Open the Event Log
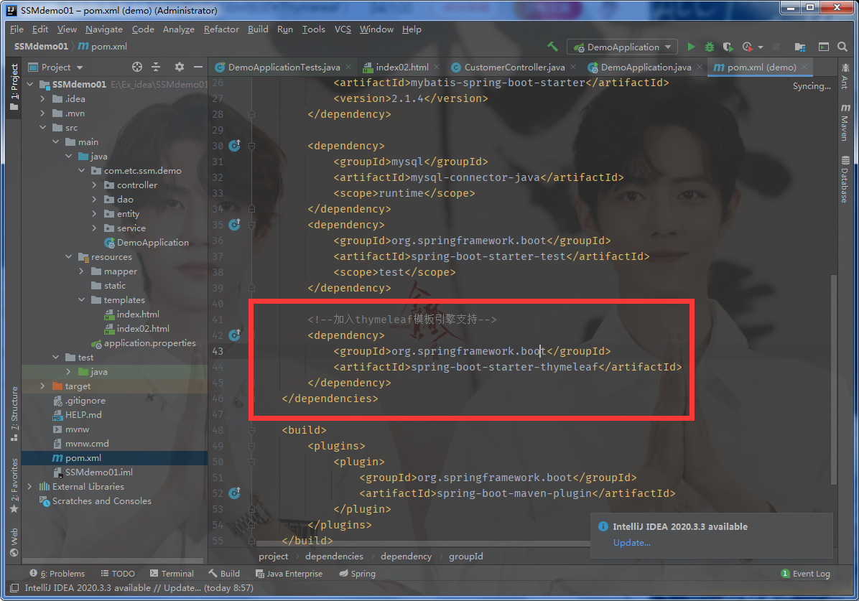The image size is (859, 601). tap(805, 574)
